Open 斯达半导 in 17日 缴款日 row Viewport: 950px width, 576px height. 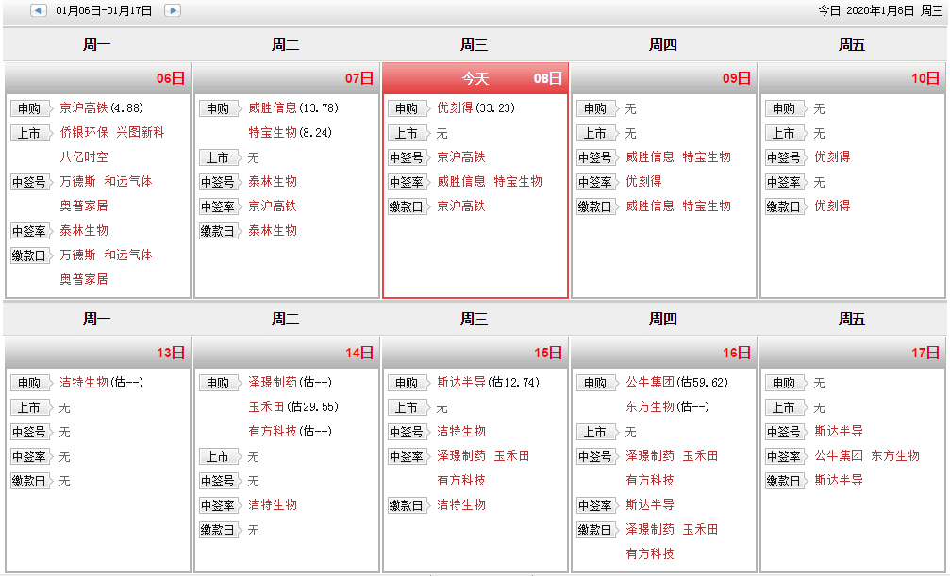[x=839, y=480]
